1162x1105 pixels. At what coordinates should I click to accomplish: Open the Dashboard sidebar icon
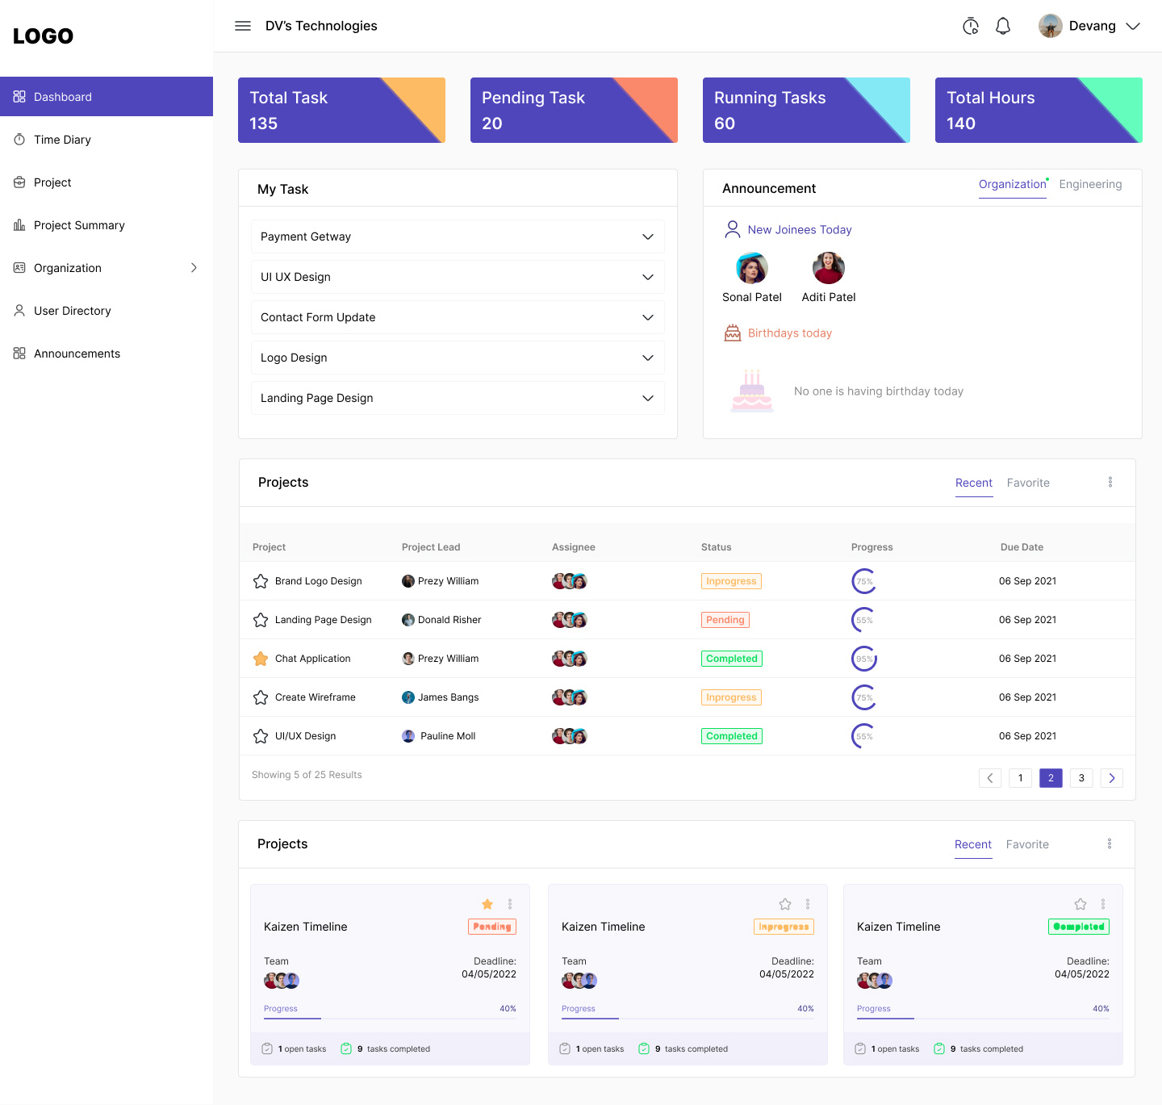(19, 96)
